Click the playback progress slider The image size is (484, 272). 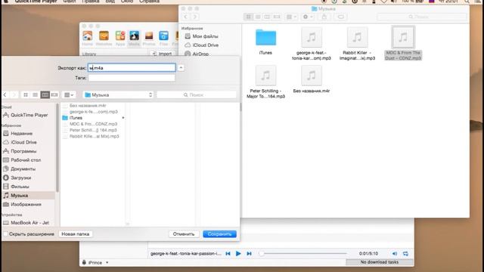point(302,254)
